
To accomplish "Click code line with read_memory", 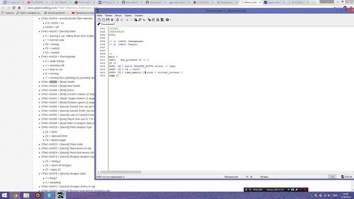I will (145, 72).
